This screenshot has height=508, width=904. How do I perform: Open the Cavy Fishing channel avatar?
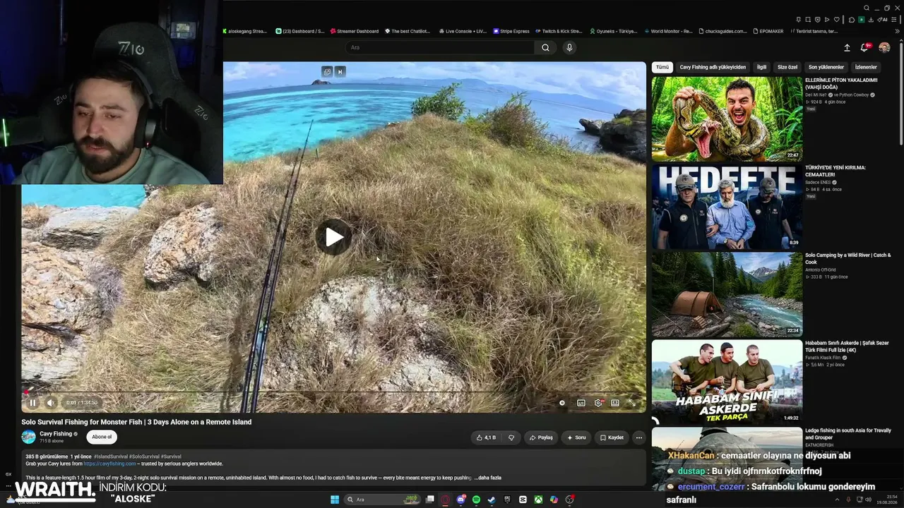tap(28, 437)
